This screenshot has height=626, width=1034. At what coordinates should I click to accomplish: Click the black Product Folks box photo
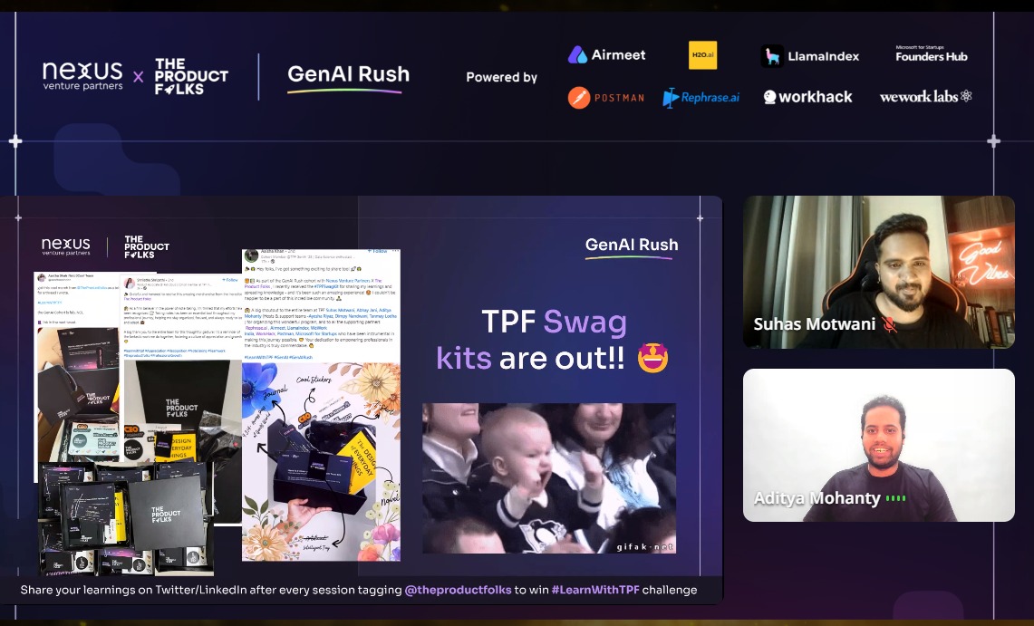pyautogui.click(x=125, y=517)
